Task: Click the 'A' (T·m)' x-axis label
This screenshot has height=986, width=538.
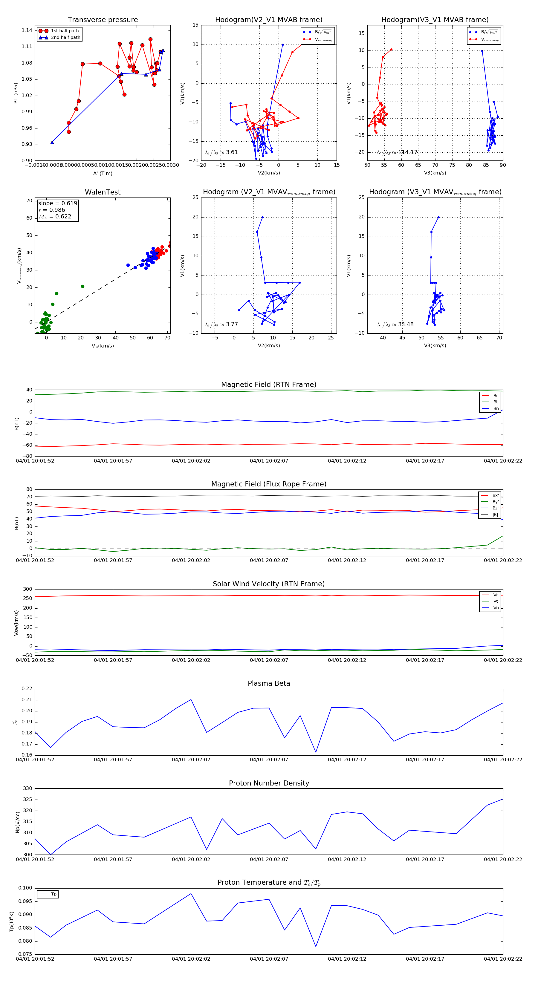Action: point(103,173)
